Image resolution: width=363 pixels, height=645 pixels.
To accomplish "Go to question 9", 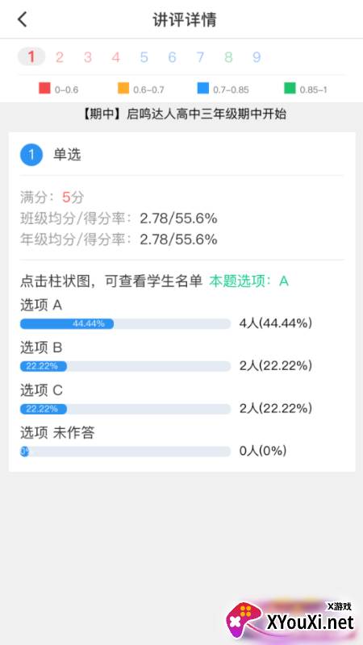I will (257, 56).
